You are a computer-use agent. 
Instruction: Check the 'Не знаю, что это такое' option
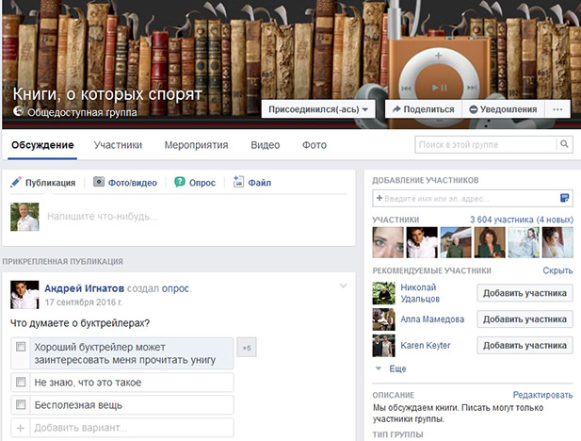(22, 383)
